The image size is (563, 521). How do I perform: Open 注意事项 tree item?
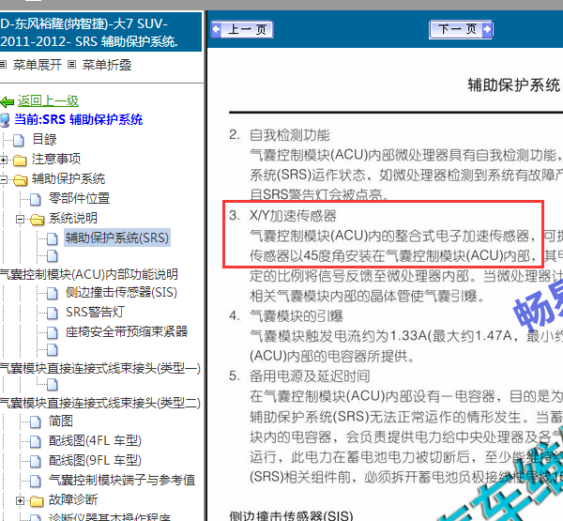(56, 160)
